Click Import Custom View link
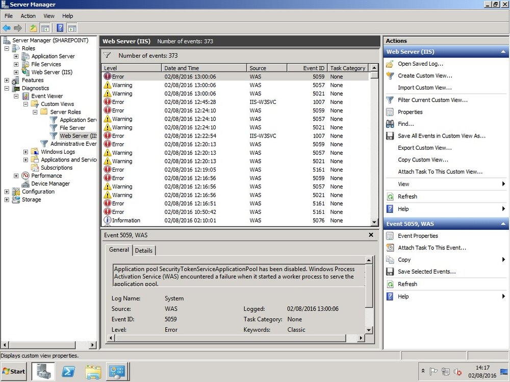 pos(424,88)
